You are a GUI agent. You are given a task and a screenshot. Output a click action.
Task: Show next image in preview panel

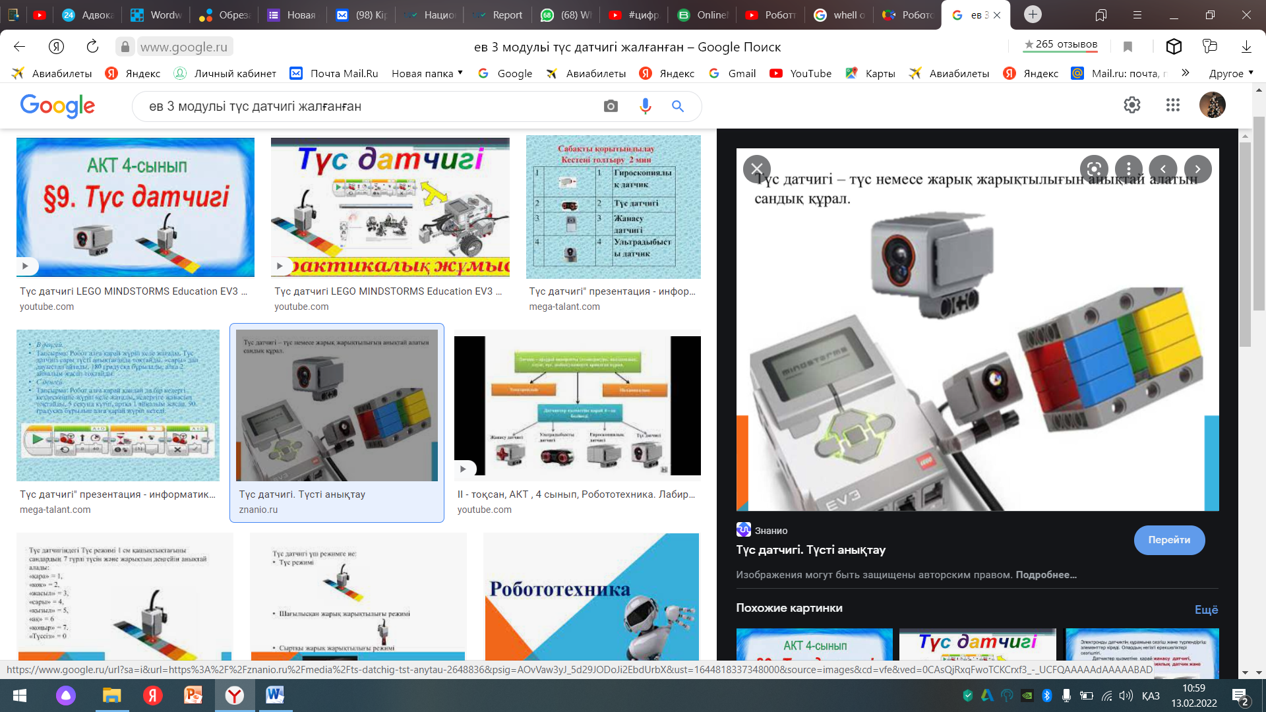(x=1197, y=169)
